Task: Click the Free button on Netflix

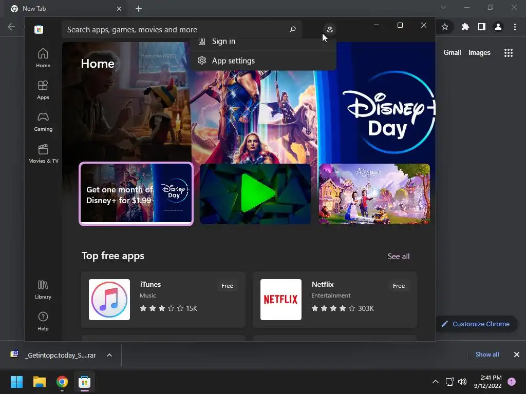Action: click(399, 286)
